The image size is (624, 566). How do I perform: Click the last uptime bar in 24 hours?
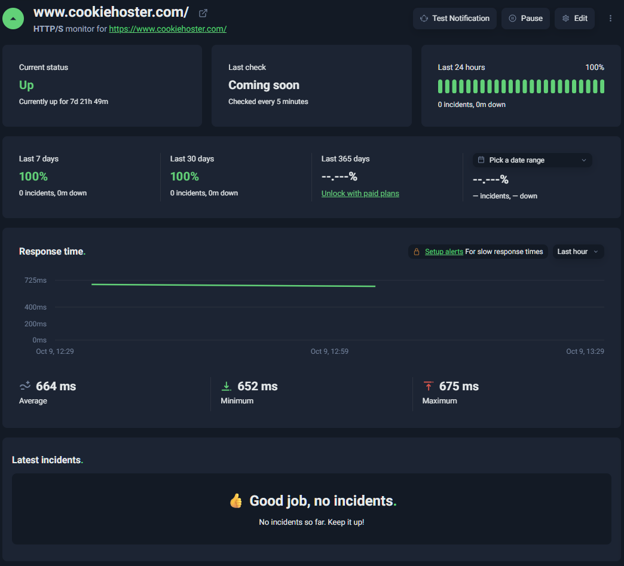click(x=602, y=87)
